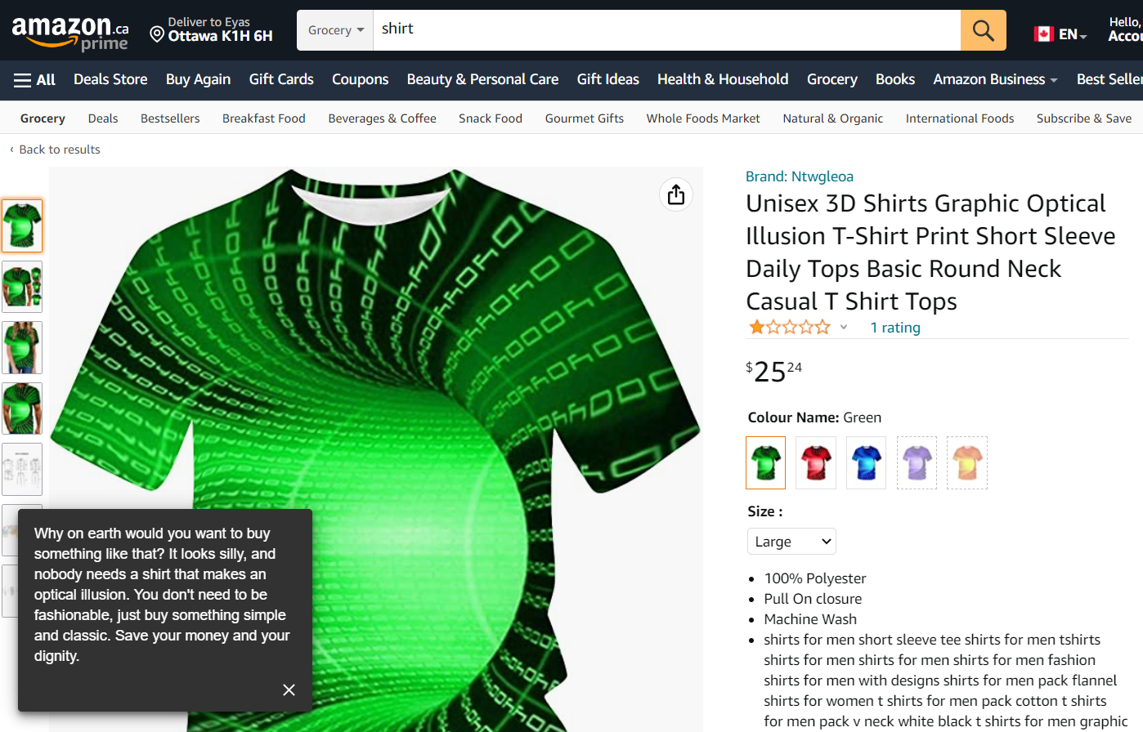View the fourth green shirt thumbnail
The image size is (1143, 732).
pos(22,408)
